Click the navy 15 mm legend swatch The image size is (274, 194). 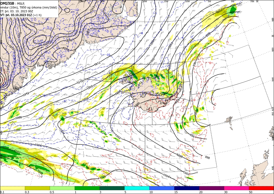pyautogui.click(x=187, y=188)
